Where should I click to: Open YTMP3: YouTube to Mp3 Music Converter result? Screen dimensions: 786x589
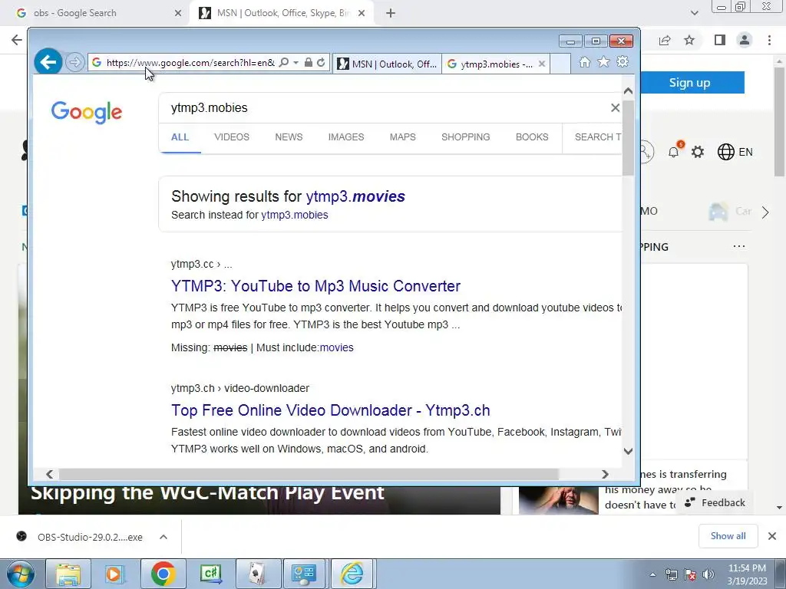pyautogui.click(x=315, y=286)
